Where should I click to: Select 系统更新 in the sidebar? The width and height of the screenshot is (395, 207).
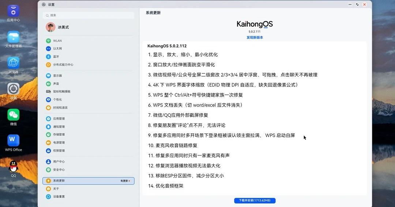click(x=89, y=181)
